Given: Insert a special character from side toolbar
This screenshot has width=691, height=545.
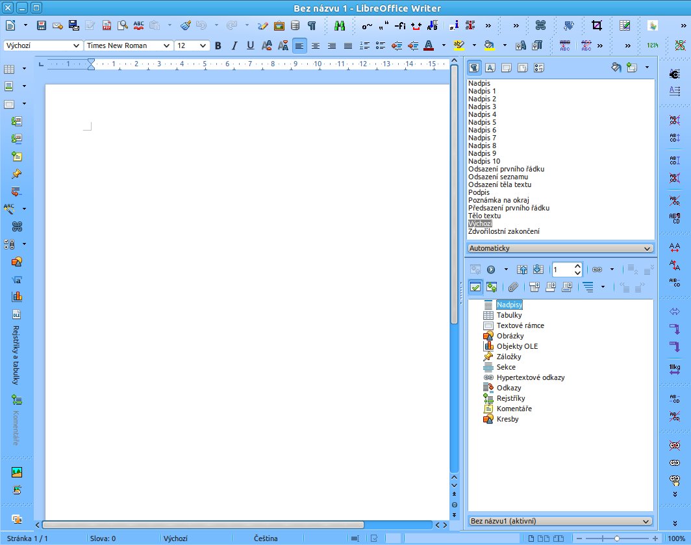Looking at the screenshot, I should tap(17, 227).
